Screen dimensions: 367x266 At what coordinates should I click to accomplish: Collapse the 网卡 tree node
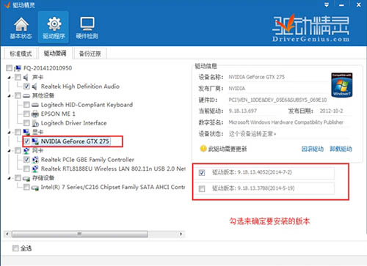coord(10,151)
